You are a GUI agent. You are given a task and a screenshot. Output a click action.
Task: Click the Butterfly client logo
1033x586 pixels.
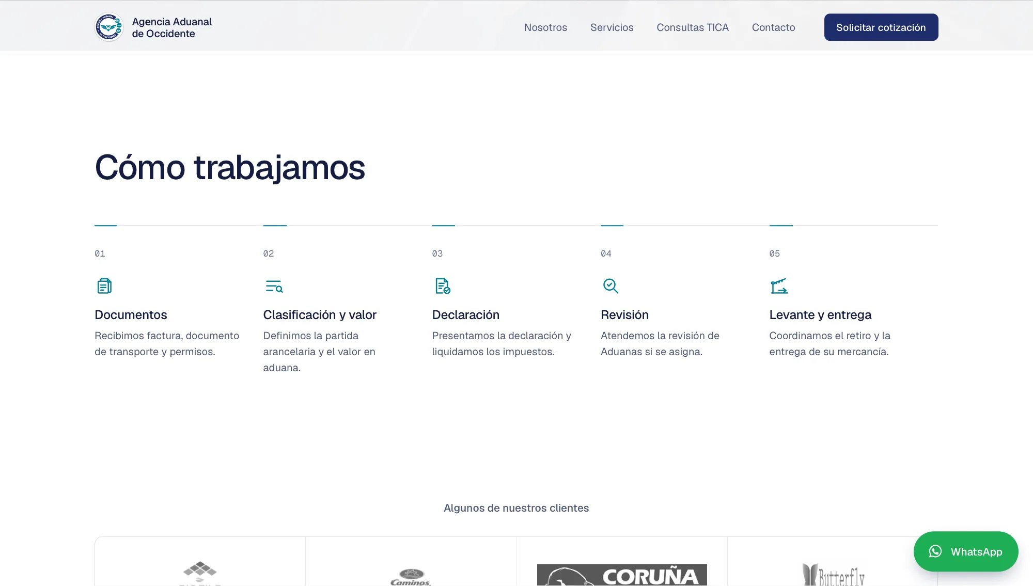(x=833, y=575)
